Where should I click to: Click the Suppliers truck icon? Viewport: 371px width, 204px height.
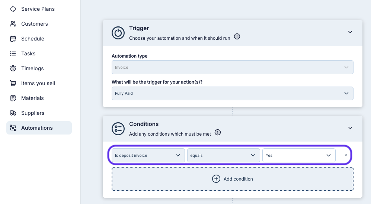pyautogui.click(x=13, y=113)
